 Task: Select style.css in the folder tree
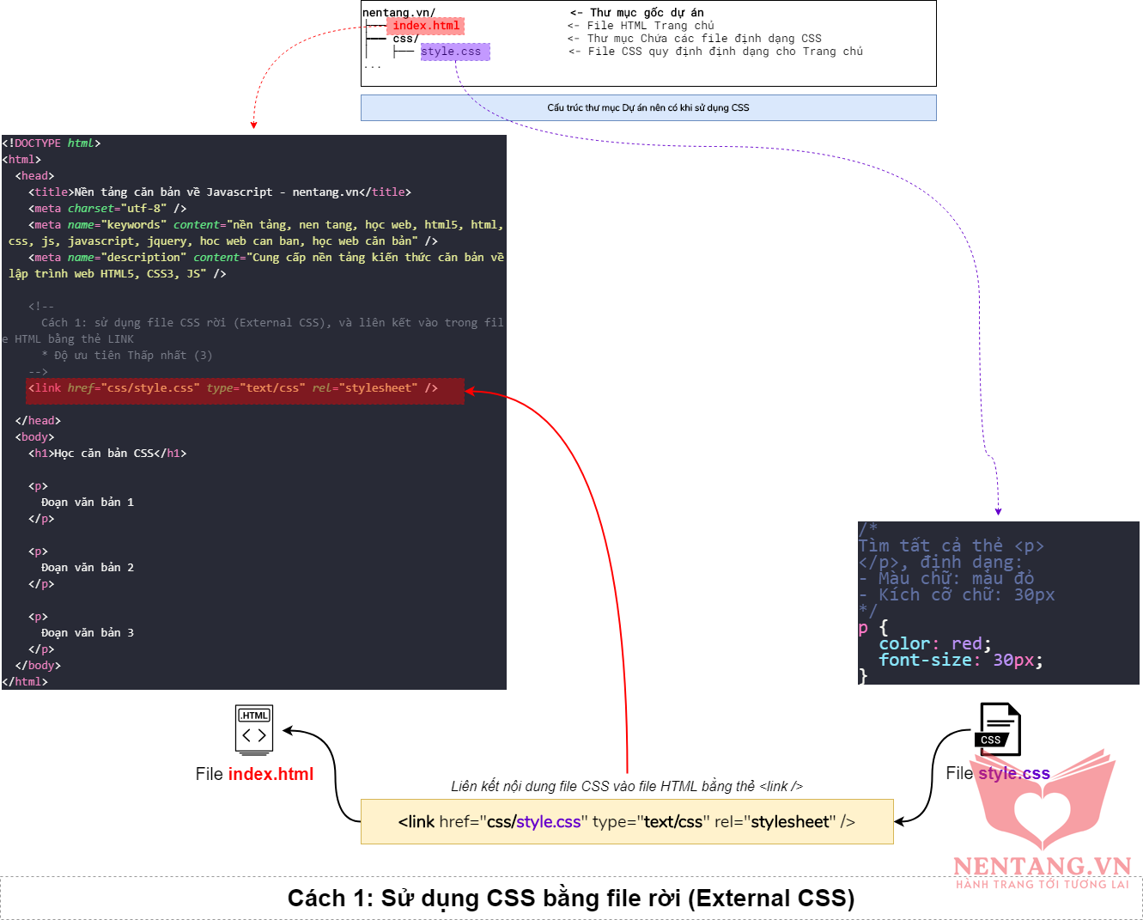pos(453,52)
